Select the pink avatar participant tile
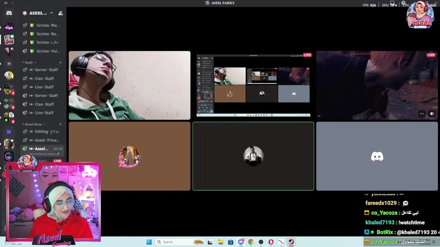 pos(129,156)
